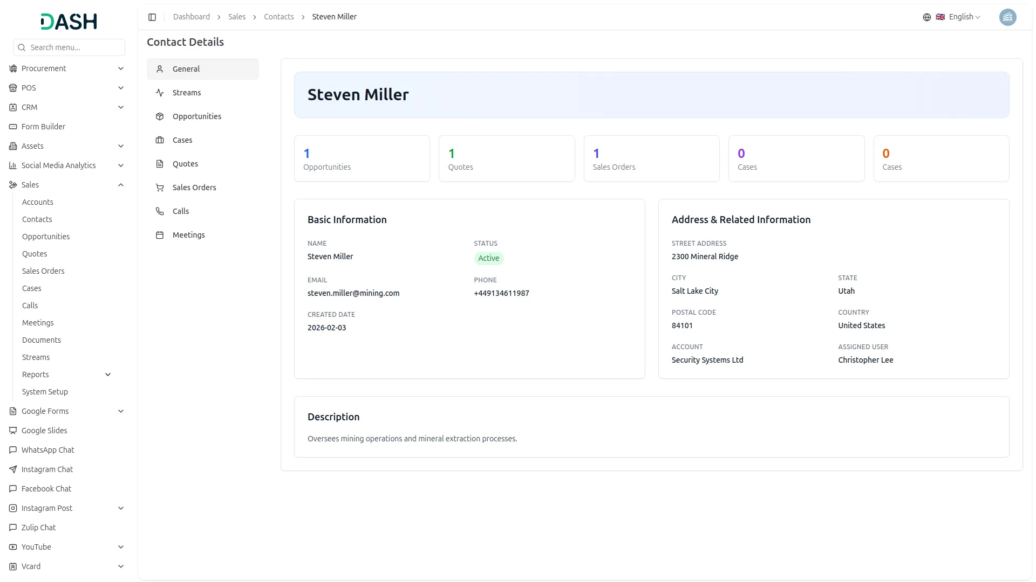Open the English language dropdown

point(964,17)
